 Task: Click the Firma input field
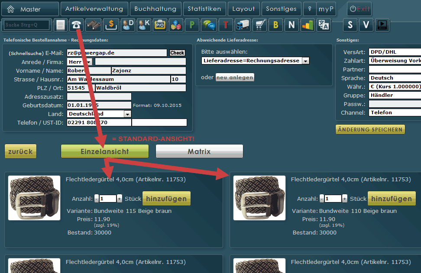(x=140, y=62)
